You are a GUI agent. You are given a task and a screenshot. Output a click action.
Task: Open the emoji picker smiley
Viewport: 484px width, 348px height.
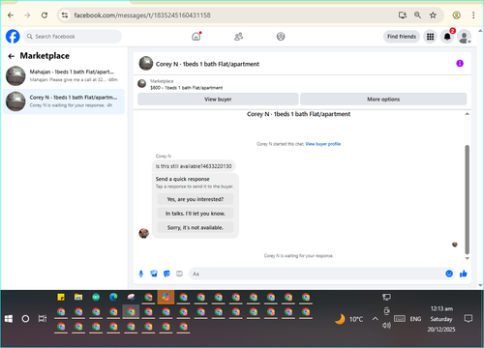449,274
